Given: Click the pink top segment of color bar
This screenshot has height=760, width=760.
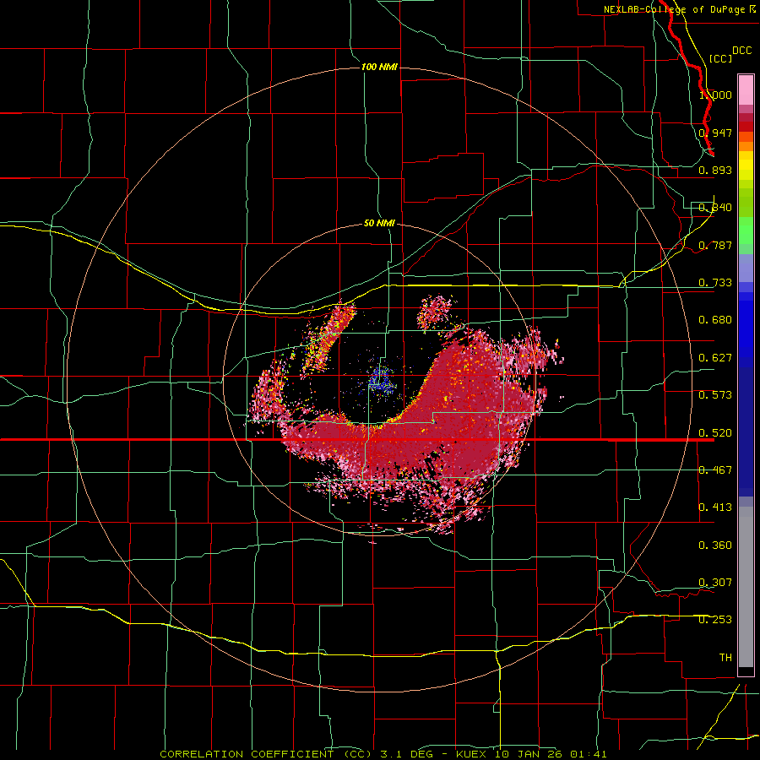Looking at the screenshot, I should [746, 90].
